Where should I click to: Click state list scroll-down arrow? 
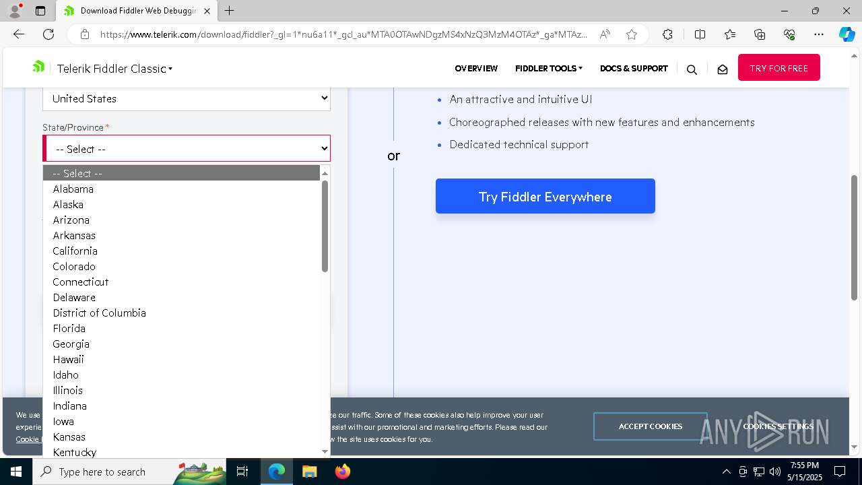pyautogui.click(x=325, y=451)
